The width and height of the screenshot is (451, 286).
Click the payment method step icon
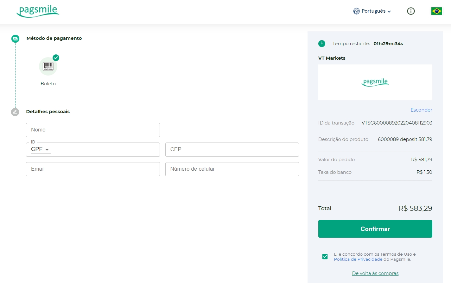(x=15, y=39)
